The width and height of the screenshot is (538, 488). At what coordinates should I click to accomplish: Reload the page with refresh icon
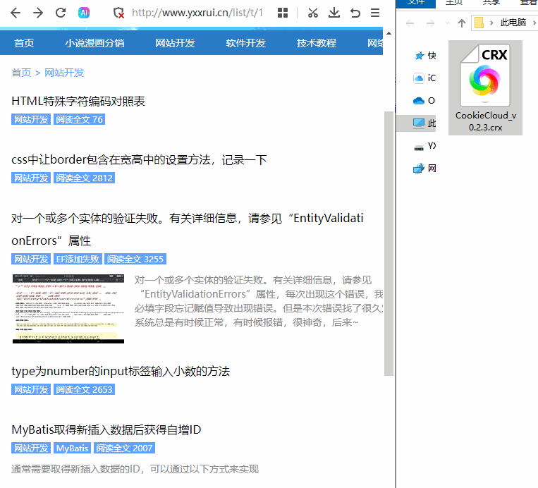tap(61, 13)
